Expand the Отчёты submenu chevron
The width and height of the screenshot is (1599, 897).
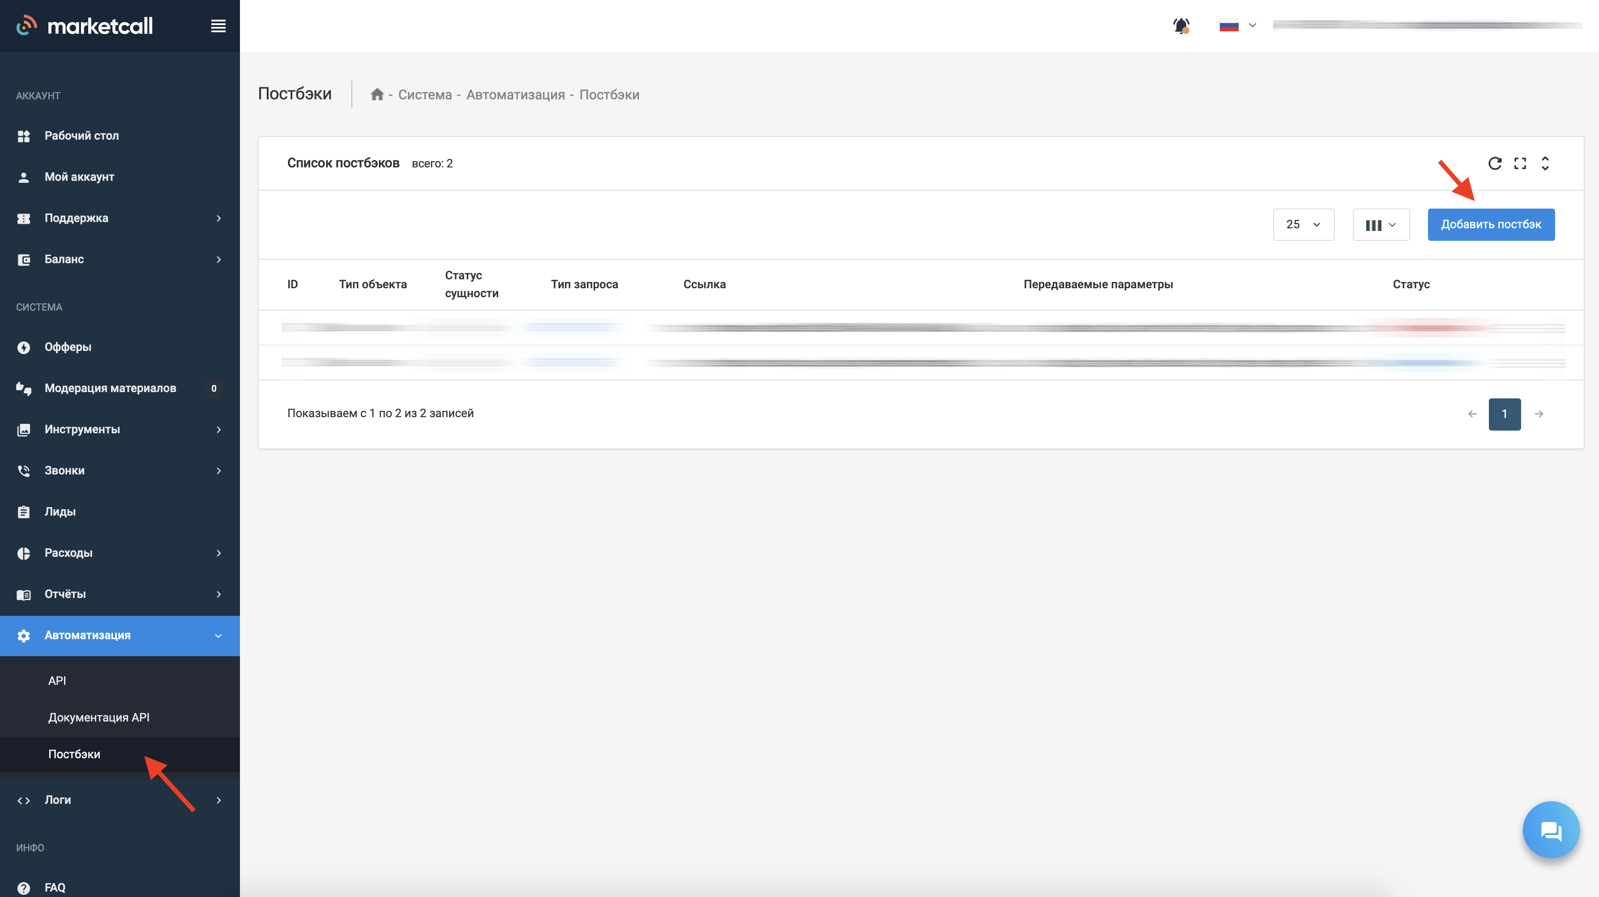click(218, 594)
